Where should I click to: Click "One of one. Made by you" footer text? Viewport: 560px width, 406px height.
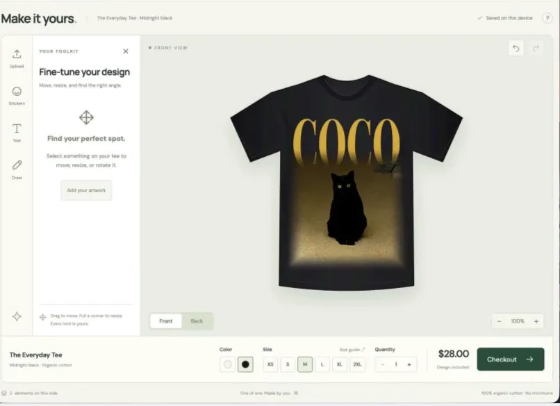(x=265, y=393)
